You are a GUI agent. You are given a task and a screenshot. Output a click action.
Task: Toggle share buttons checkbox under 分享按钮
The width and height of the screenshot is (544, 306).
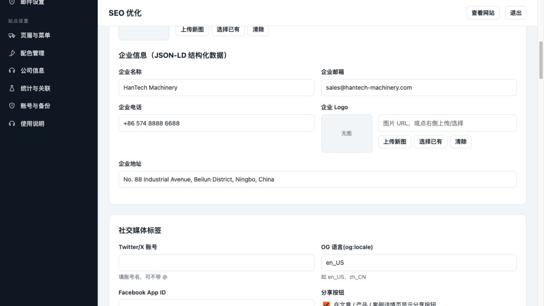pos(326,304)
